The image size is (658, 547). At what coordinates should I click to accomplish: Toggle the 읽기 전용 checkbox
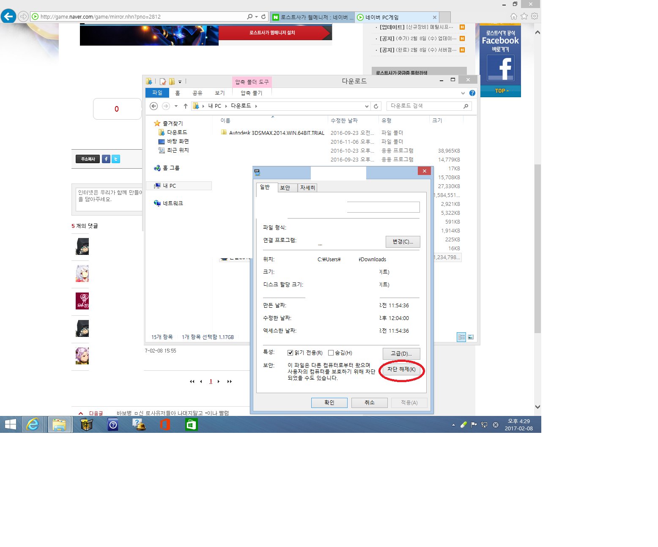pyautogui.click(x=291, y=353)
